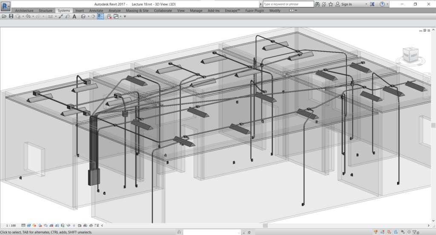Click the Temporary View Properties icon

tap(80, 226)
